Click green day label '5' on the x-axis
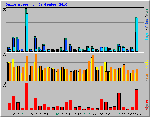 coord(27,114)
